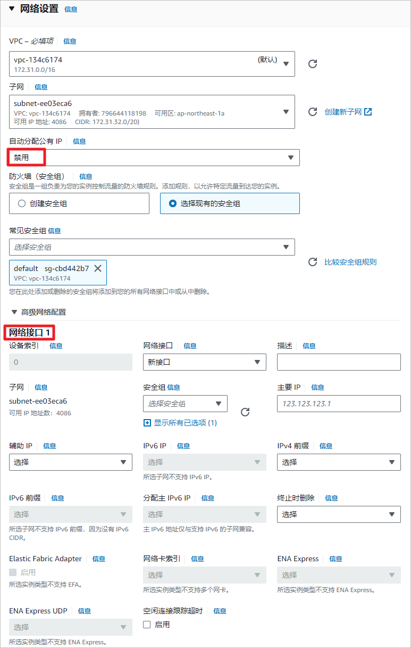Open the 辅助 IP dropdown
Image resolution: width=411 pixels, height=648 pixels.
pos(71,462)
